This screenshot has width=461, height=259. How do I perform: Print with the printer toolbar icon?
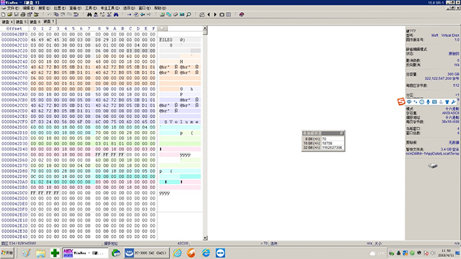pos(23,14)
